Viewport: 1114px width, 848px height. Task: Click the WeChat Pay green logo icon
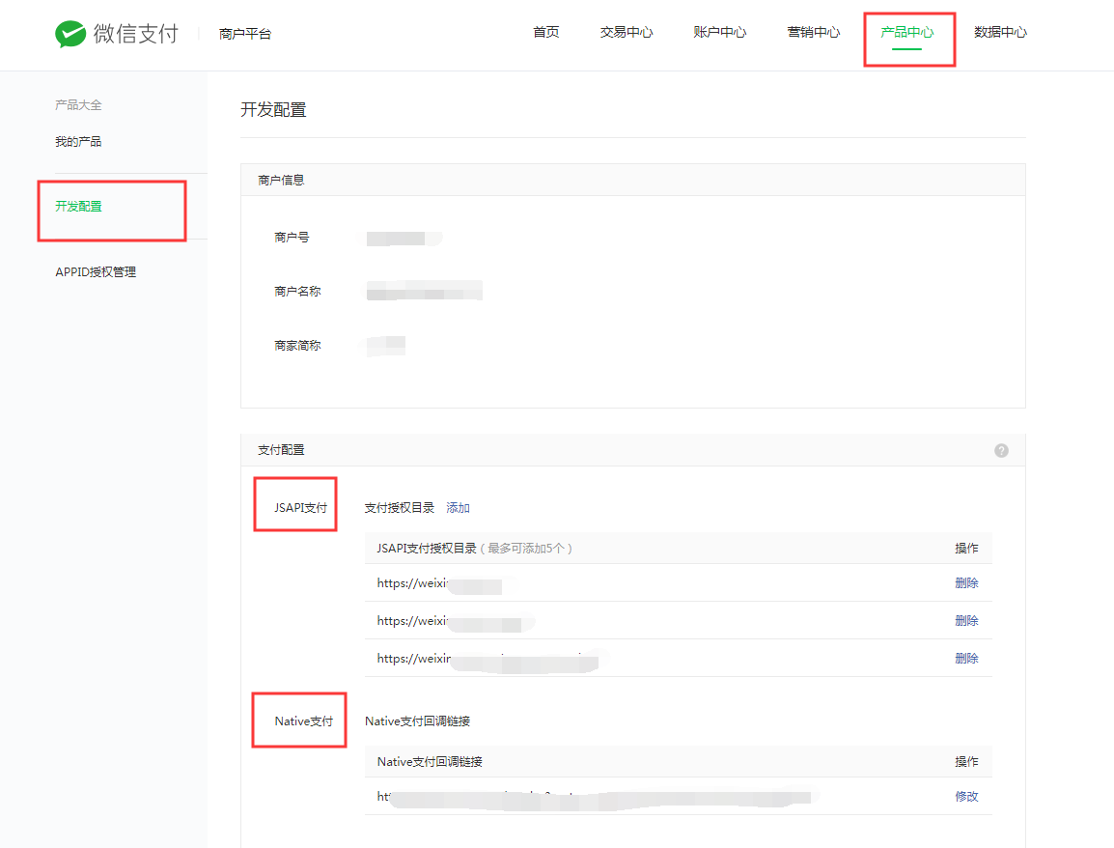click(70, 34)
